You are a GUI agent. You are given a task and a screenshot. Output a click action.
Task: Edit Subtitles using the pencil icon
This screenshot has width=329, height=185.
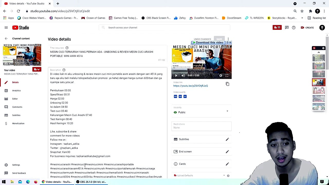227,139
